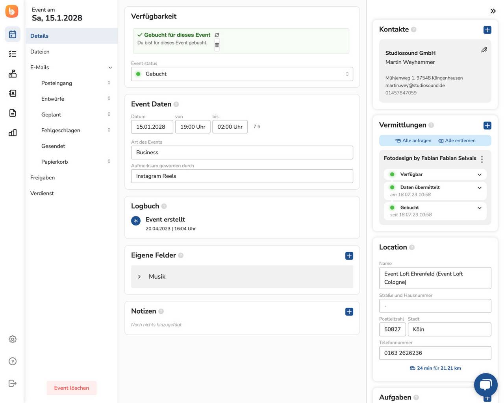The width and height of the screenshot is (504, 403).
Task: Add a new contact with plus button
Action: 487,30
